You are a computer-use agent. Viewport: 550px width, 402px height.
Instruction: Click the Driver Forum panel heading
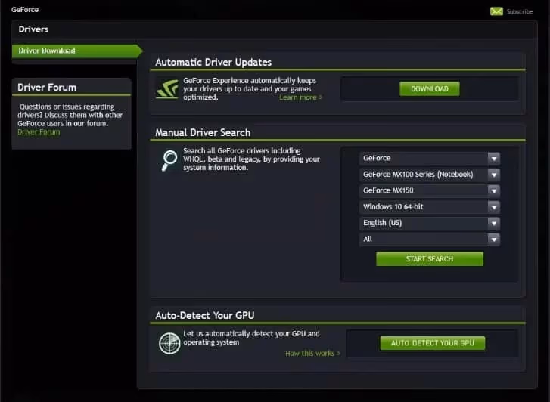[x=47, y=87]
